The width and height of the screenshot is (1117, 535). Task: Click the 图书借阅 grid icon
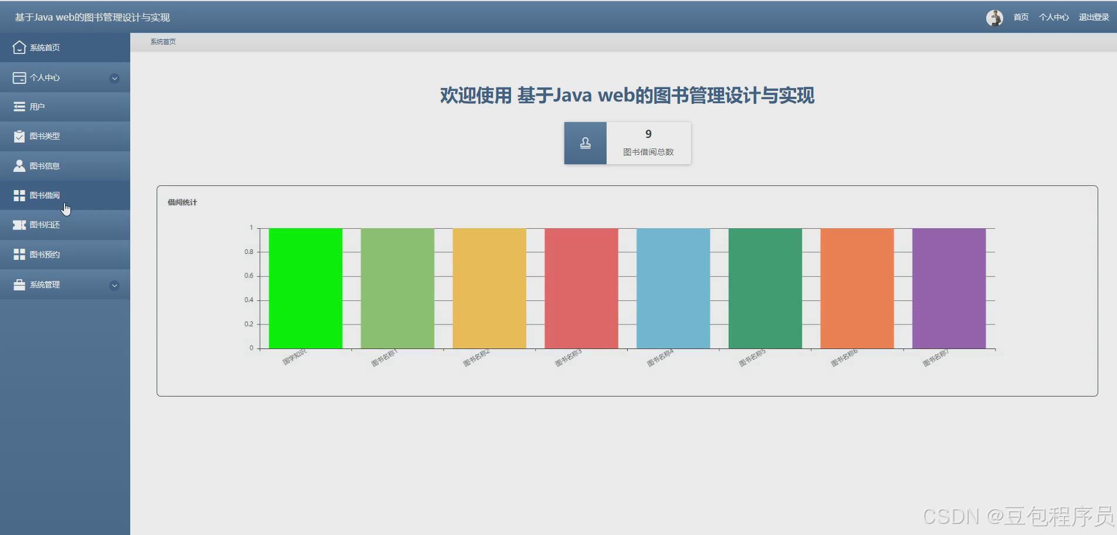[x=19, y=195]
